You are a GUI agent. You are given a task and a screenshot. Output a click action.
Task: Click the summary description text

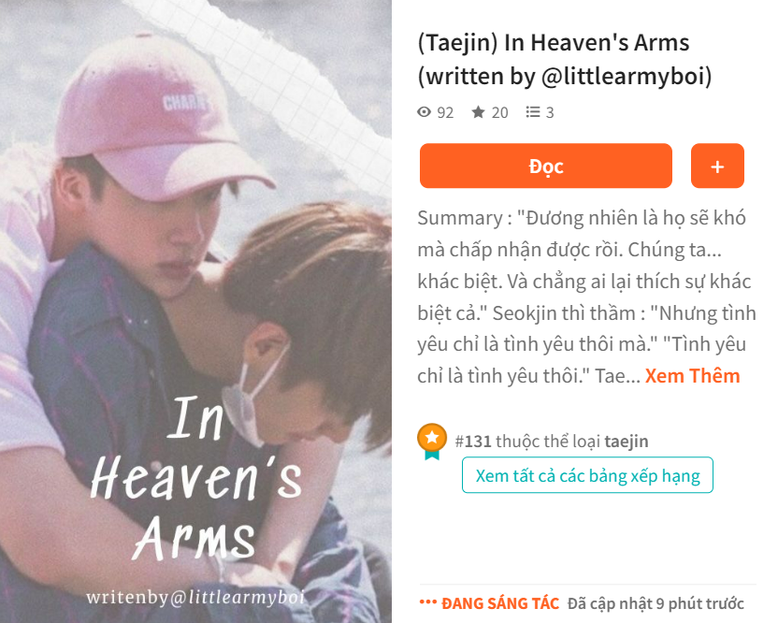[x=586, y=297]
